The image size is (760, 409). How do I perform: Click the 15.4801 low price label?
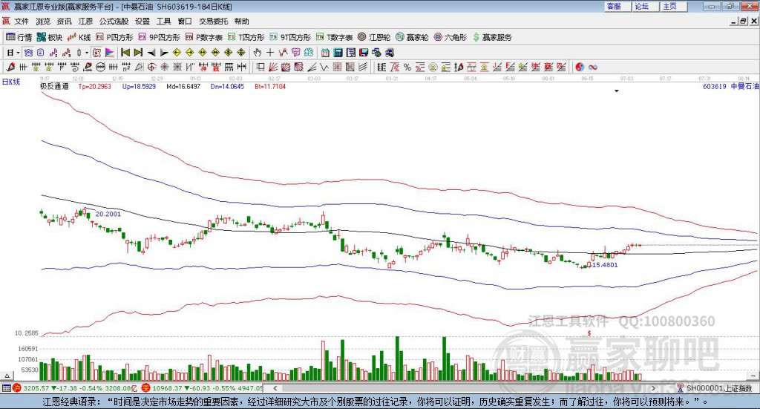tap(605, 265)
